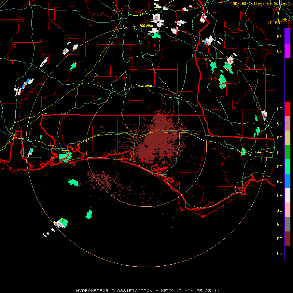Click the RF purple legend swatch

(287, 36)
